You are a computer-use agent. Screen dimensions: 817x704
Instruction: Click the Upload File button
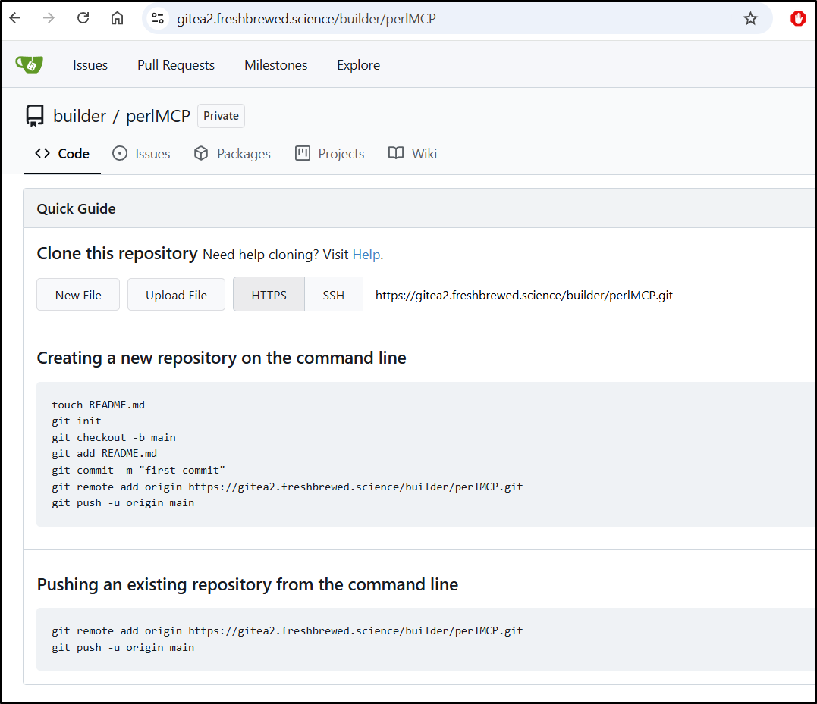tap(176, 295)
